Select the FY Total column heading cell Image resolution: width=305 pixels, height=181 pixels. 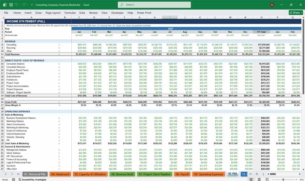(261, 32)
